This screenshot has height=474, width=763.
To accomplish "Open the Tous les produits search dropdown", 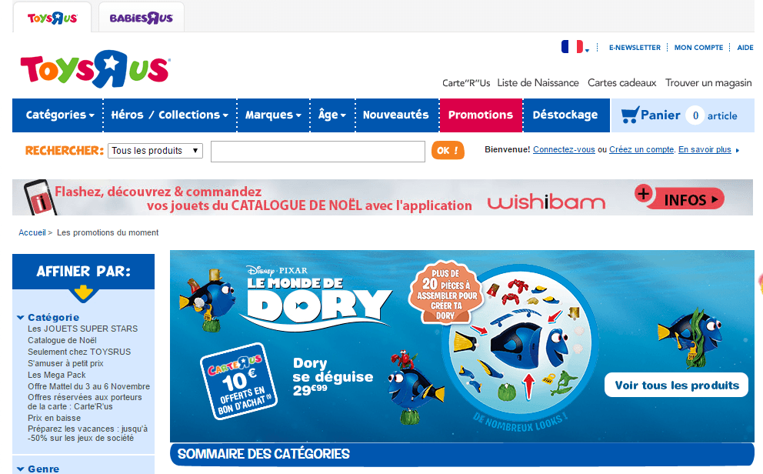I will pos(155,150).
